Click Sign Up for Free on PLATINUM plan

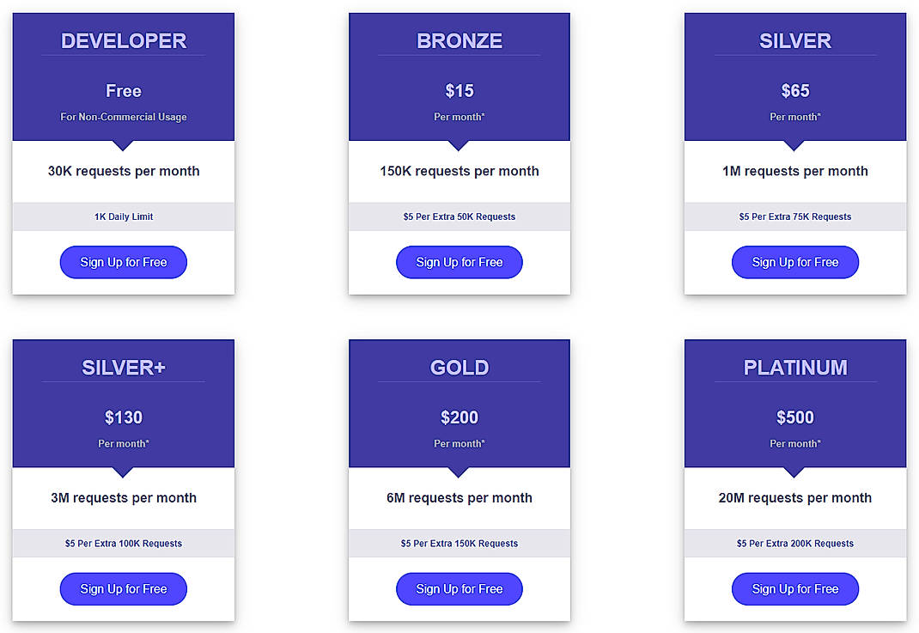pos(794,589)
